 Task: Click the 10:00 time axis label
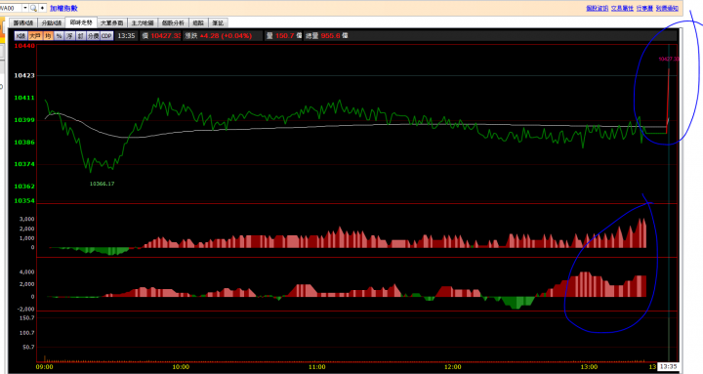[x=181, y=367]
